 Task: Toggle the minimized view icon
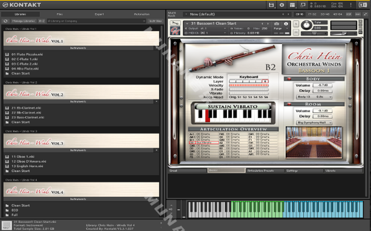point(303,5)
